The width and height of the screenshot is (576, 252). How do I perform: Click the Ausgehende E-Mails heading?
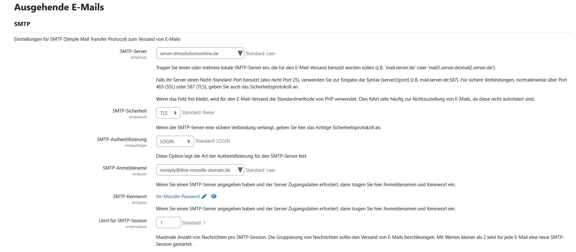click(59, 7)
